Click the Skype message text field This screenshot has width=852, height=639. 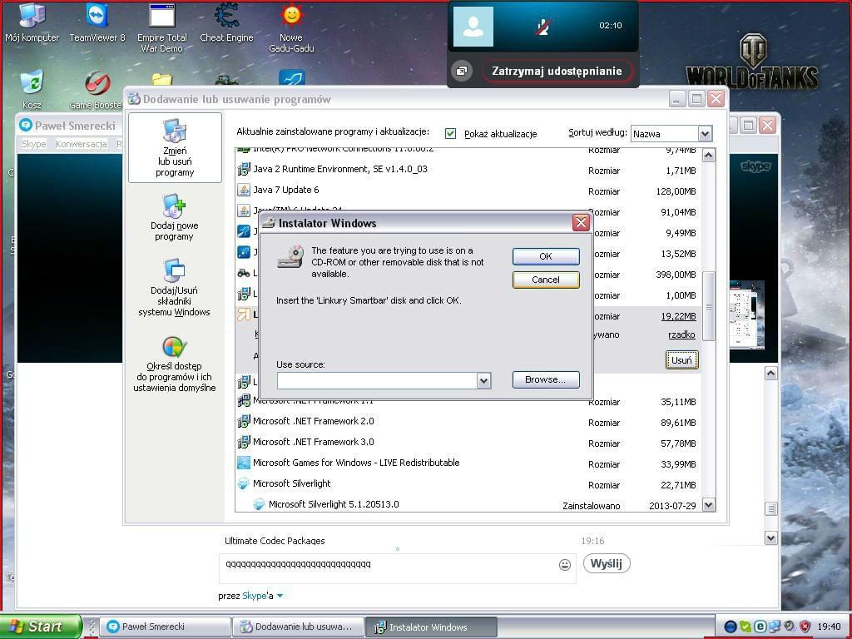[x=389, y=565]
